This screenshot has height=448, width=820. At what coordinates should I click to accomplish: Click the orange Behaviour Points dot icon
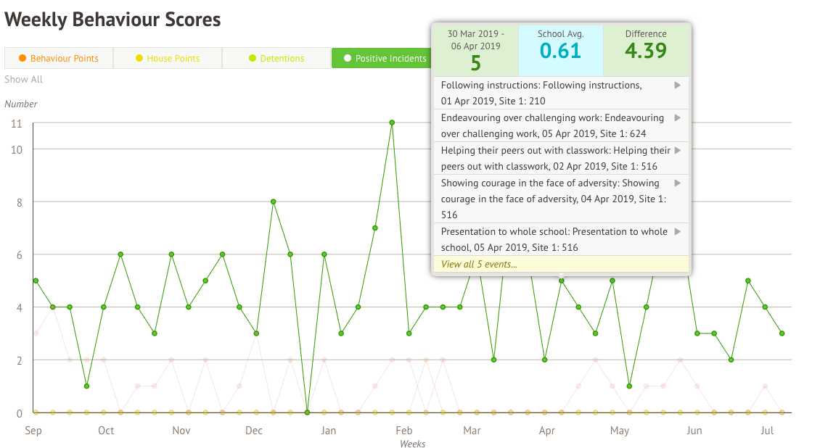(x=22, y=58)
